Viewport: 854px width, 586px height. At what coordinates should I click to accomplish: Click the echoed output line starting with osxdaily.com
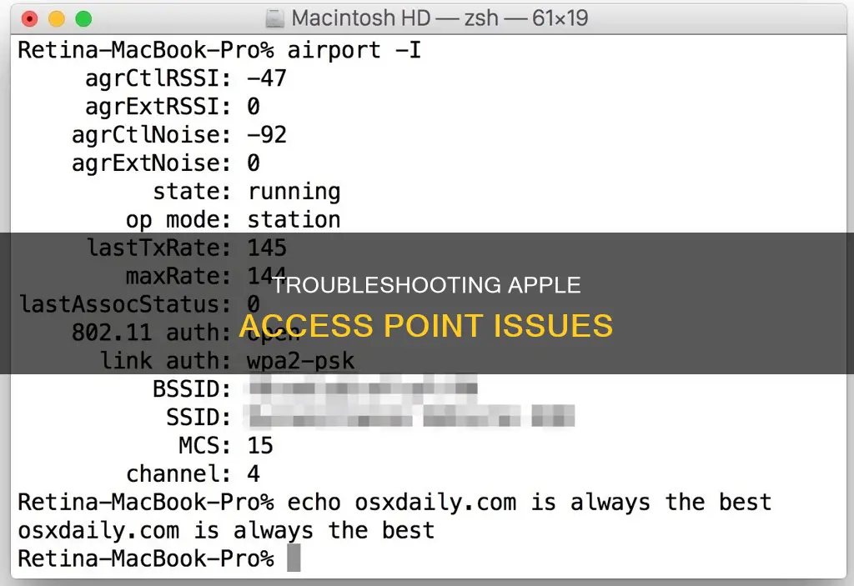pyautogui.click(x=226, y=530)
